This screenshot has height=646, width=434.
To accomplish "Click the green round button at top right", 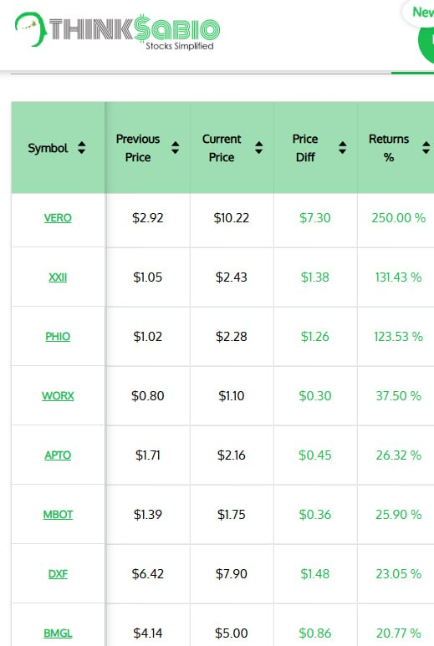I will (426, 41).
